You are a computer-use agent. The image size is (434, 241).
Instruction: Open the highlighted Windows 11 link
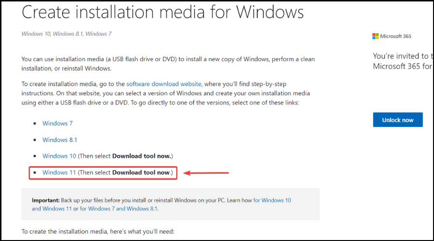(59, 173)
